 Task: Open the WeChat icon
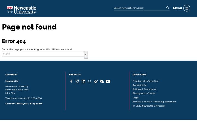point(102,81)
